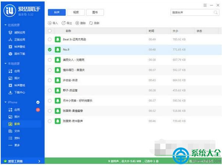Collapse the iPhone section
Image resolution: width=222 pixels, height=165 pixels.
pyautogui.click(x=6, y=102)
